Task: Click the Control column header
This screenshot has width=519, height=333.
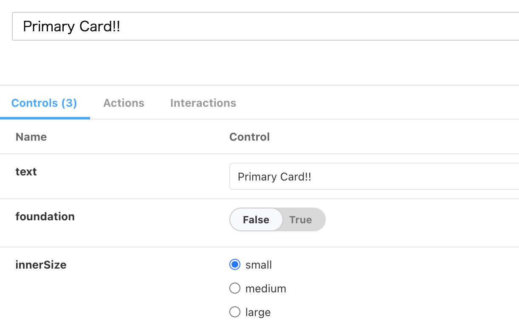Action: pyautogui.click(x=249, y=137)
